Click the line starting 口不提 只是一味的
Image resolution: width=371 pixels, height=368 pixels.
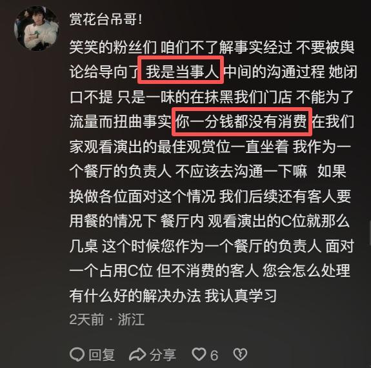coord(212,97)
